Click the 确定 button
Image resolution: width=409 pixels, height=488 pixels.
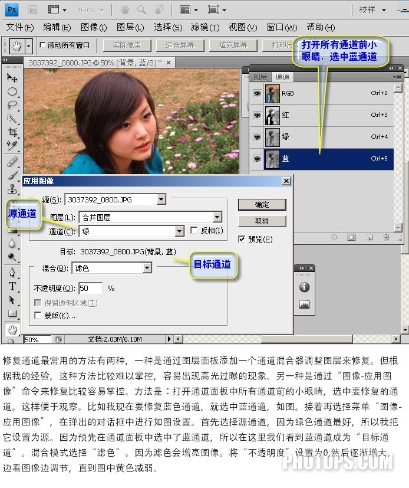262,205
